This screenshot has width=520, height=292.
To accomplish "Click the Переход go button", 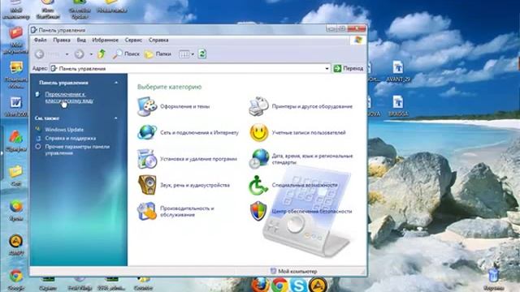I will tap(349, 68).
